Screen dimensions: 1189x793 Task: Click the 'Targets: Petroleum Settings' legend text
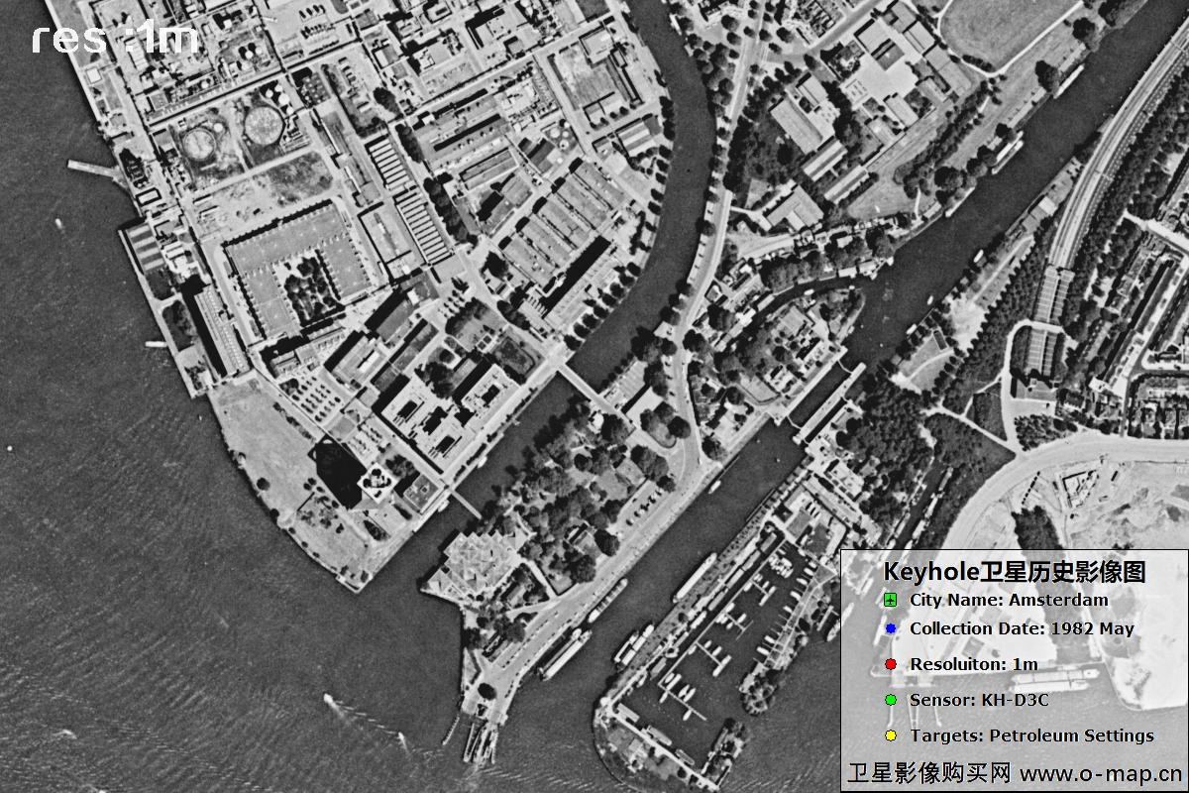click(1031, 736)
